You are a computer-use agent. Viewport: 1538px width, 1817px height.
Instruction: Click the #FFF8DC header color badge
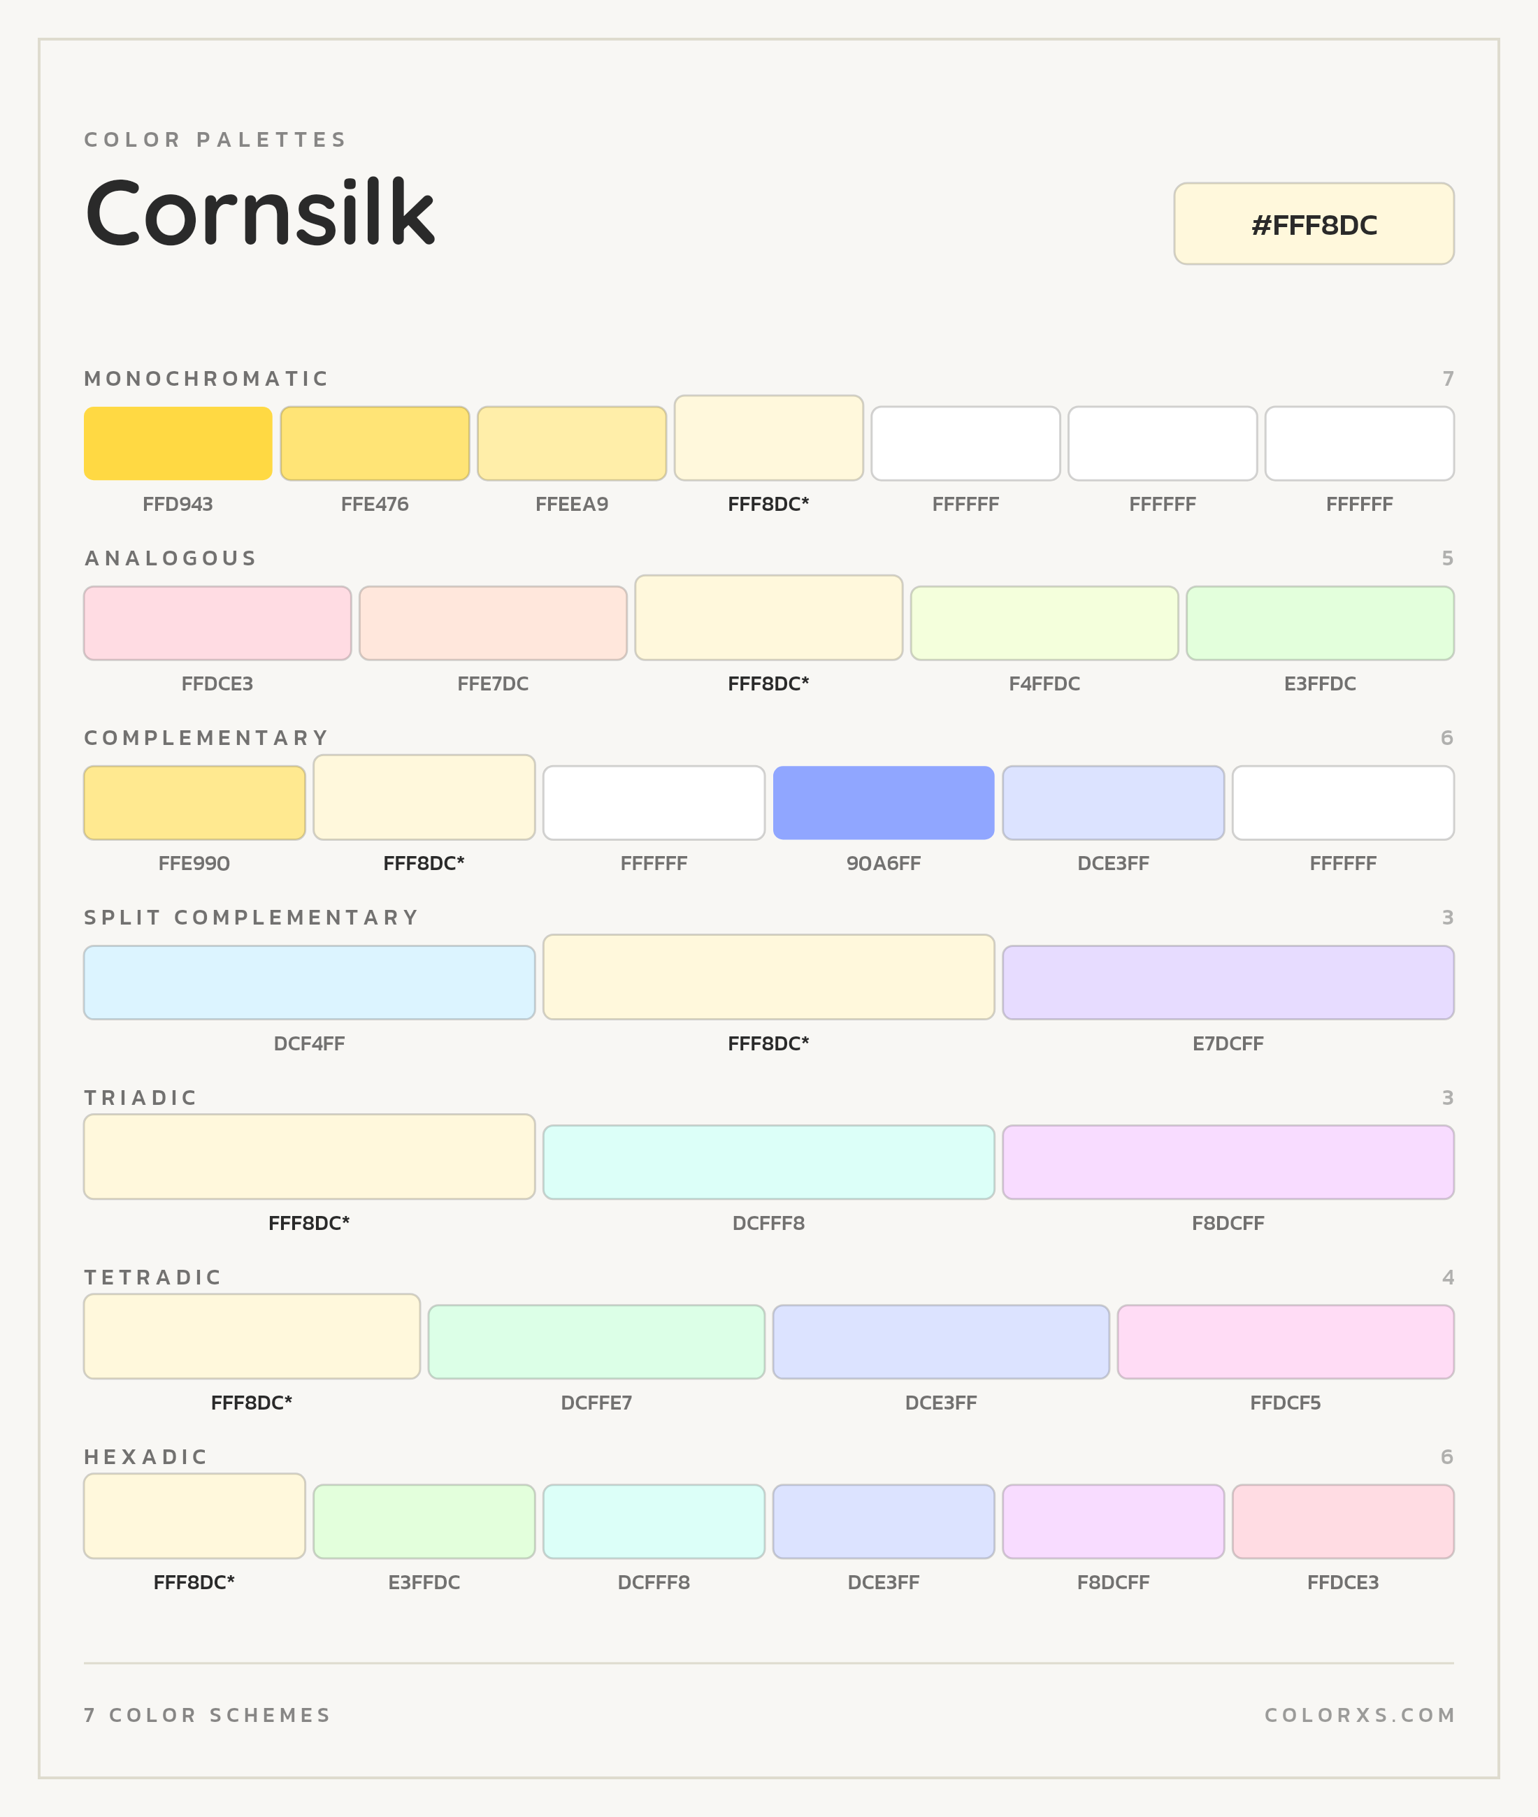coord(1314,224)
